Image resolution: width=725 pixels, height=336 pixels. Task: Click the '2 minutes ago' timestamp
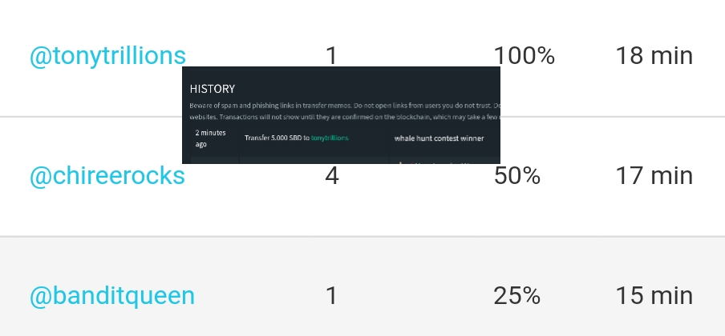(x=210, y=138)
